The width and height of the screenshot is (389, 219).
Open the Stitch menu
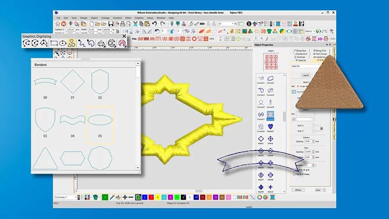tap(128, 18)
